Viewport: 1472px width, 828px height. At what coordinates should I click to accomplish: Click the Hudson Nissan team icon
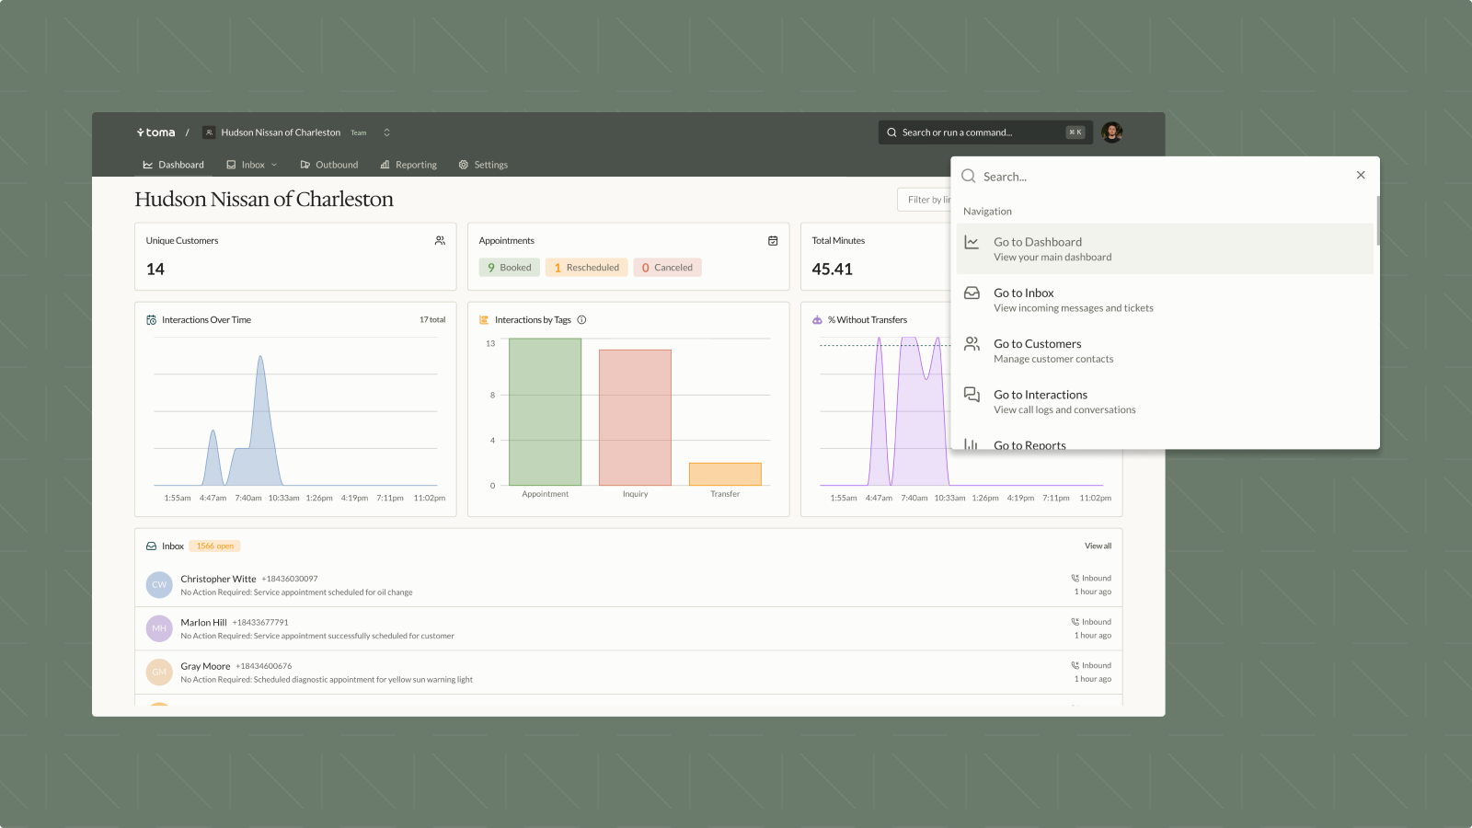click(x=209, y=132)
